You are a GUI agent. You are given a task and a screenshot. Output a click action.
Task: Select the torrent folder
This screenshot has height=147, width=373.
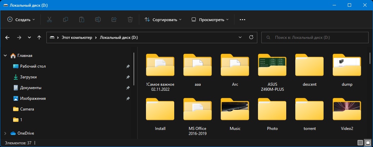click(309, 114)
